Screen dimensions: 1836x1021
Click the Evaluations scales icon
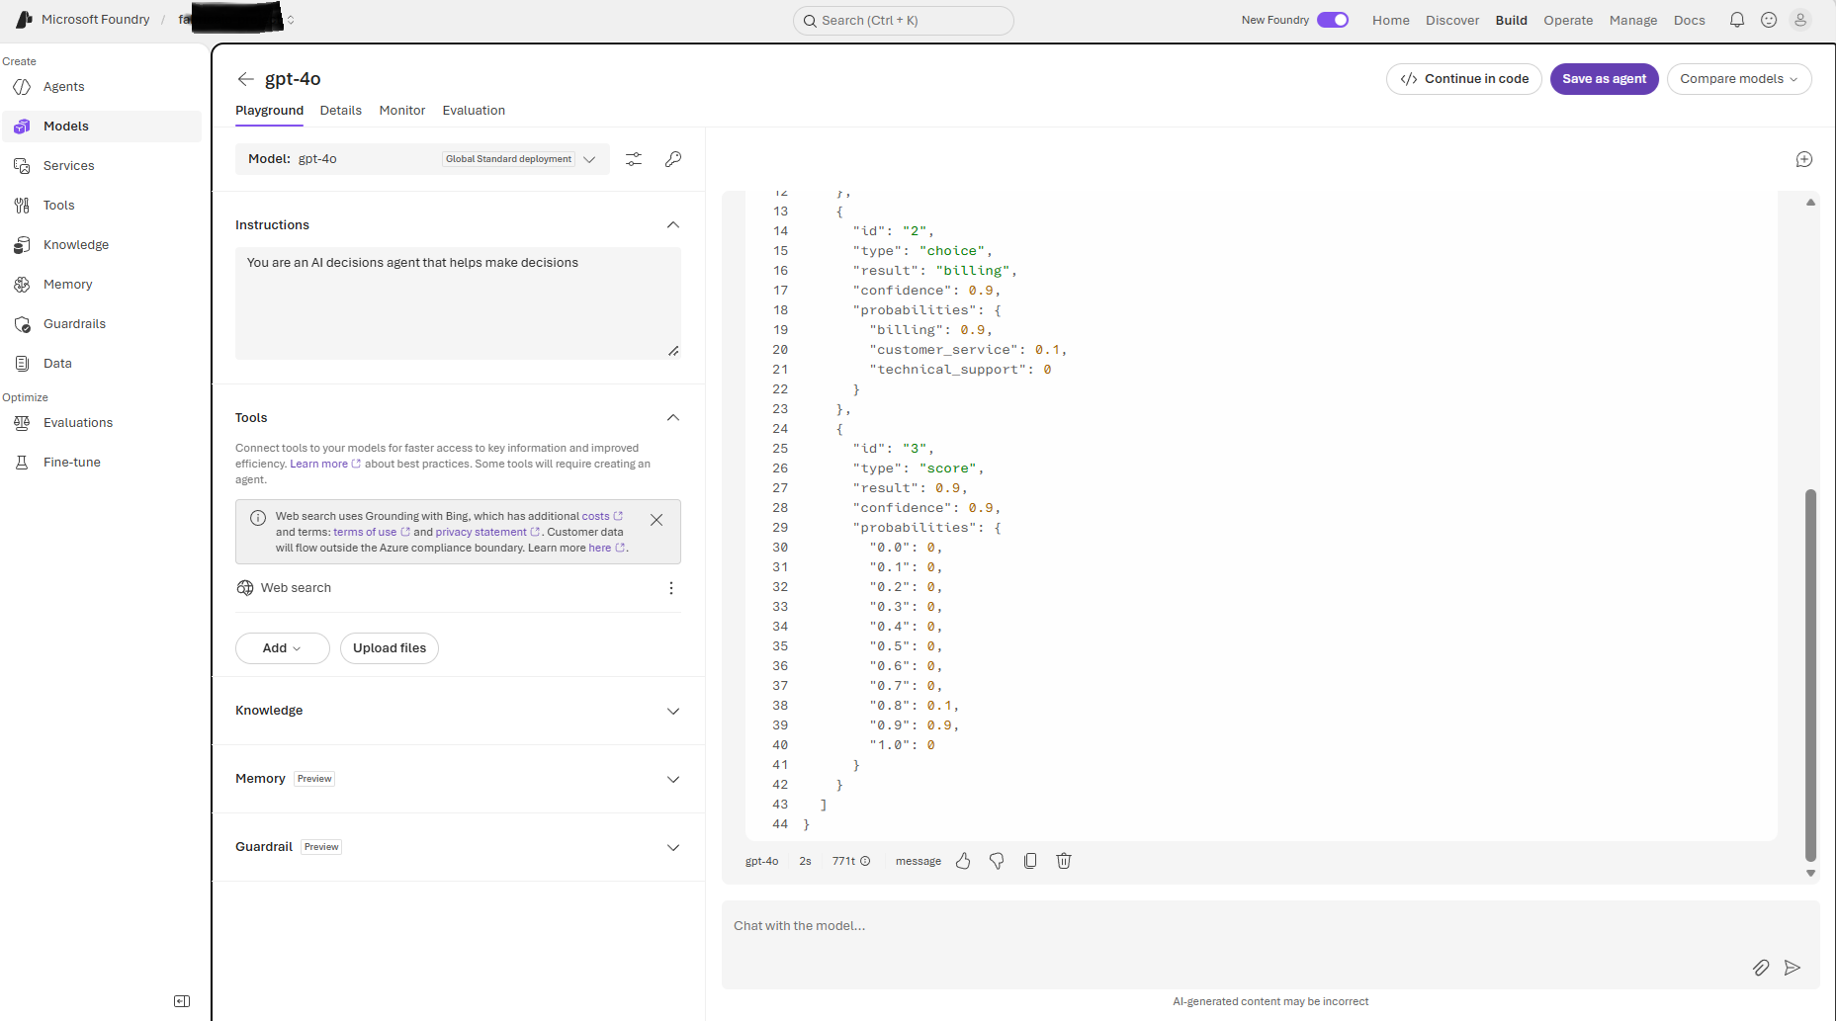pyautogui.click(x=22, y=423)
